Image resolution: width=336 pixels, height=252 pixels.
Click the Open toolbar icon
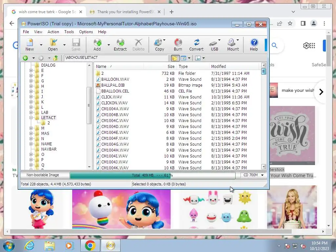(x=53, y=45)
